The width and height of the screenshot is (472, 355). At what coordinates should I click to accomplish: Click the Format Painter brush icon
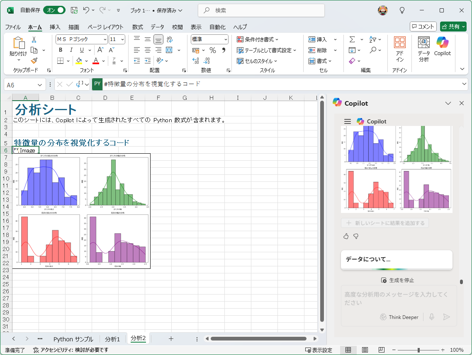coord(34,61)
